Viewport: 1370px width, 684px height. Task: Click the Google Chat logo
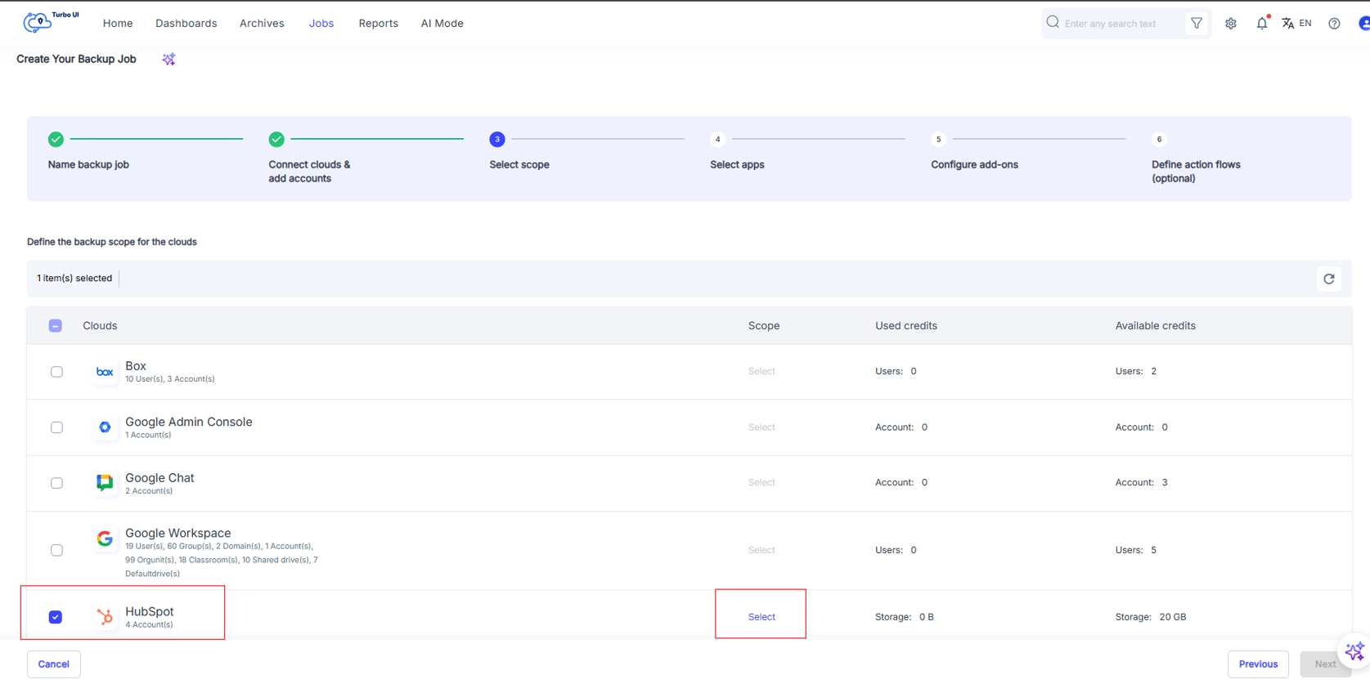point(105,483)
